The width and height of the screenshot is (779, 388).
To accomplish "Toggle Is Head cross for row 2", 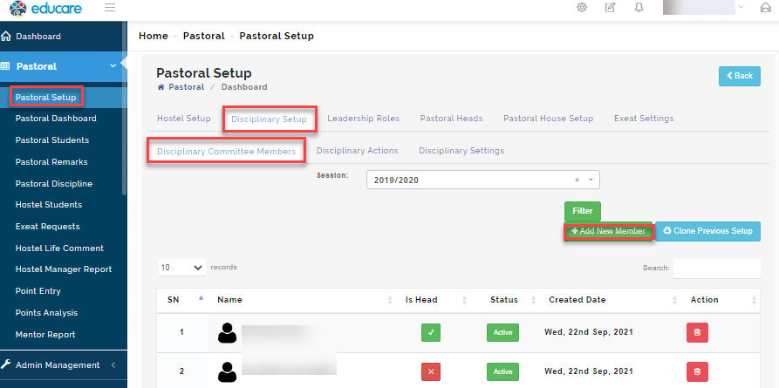I will (431, 371).
